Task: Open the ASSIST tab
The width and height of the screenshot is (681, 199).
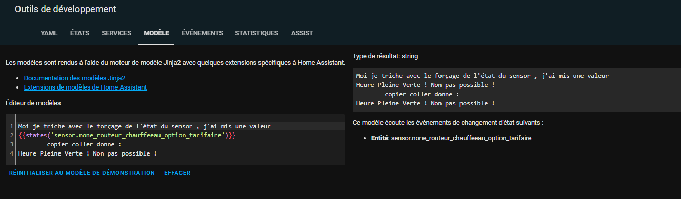Action: 302,33
